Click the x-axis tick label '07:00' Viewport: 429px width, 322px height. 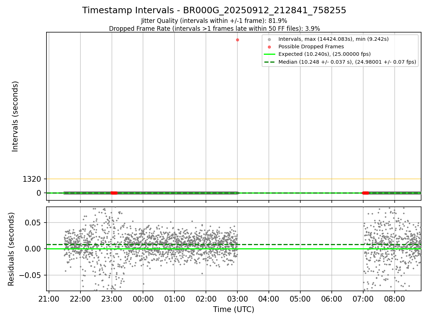(x=363, y=298)
